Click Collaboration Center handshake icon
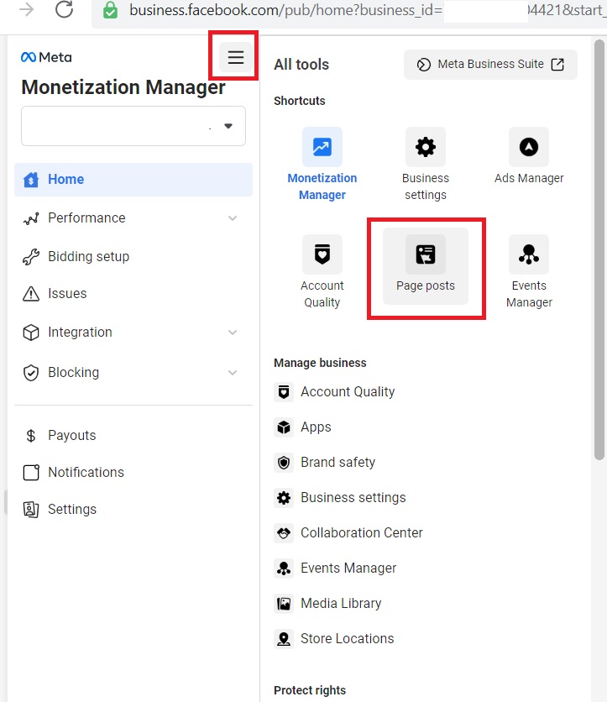 (284, 533)
